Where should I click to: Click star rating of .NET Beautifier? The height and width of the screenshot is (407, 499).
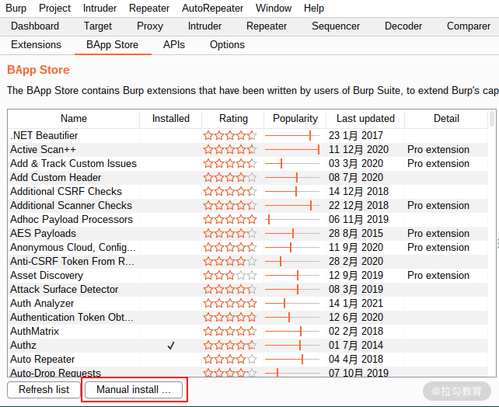[230, 135]
